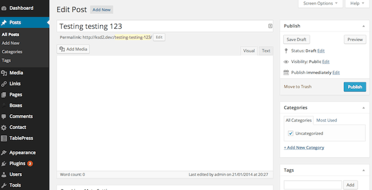The image size is (372, 190).
Task: Open Categories in the Posts submenu
Action: [12, 52]
